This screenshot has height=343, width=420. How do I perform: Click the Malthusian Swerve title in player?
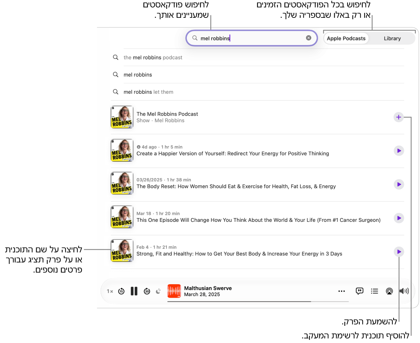[208, 288]
